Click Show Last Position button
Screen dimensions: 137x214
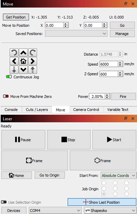click(x=102, y=202)
